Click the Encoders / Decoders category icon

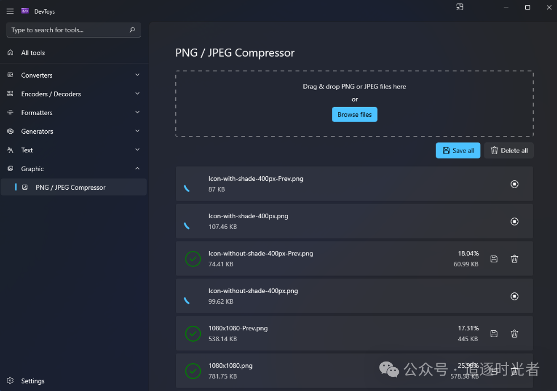pyautogui.click(x=10, y=93)
